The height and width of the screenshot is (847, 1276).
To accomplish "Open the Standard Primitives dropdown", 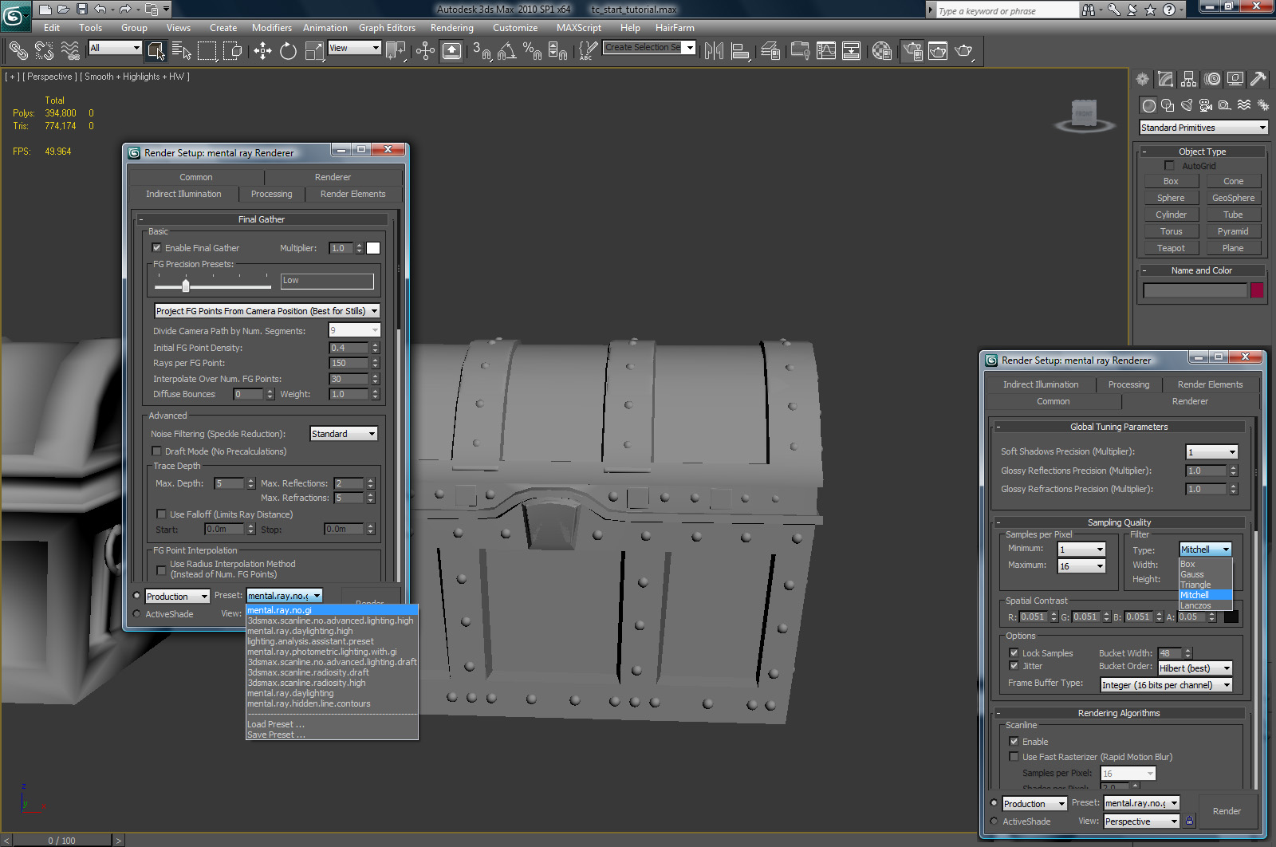I will 1203,128.
